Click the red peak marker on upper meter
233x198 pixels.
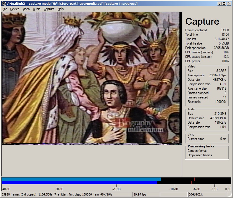195,179
